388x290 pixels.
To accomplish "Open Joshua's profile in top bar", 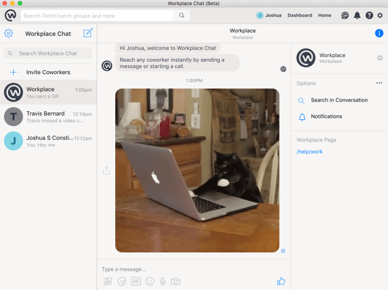I will [269, 15].
